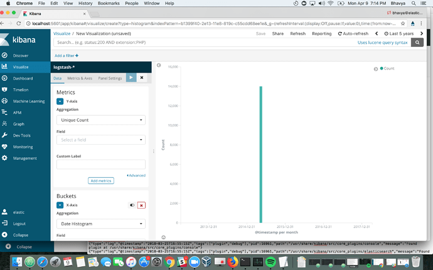Click the Visualize breadcrumb link
433x270 pixels.
tap(62, 34)
